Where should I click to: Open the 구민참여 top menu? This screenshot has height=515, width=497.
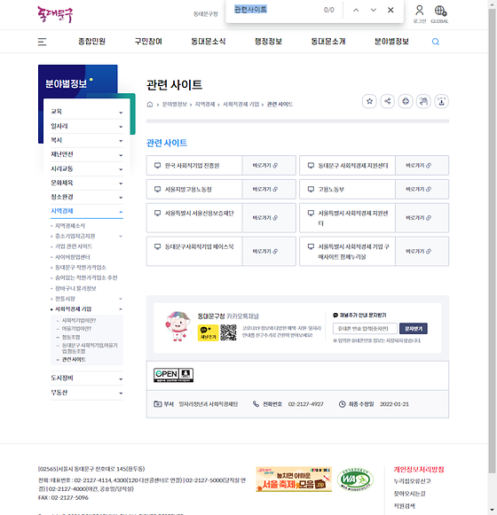point(148,42)
